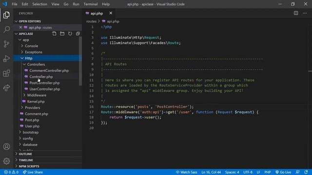312x175 pixels.
Task: Create a new folder in APICLASE
Action: [62, 34]
